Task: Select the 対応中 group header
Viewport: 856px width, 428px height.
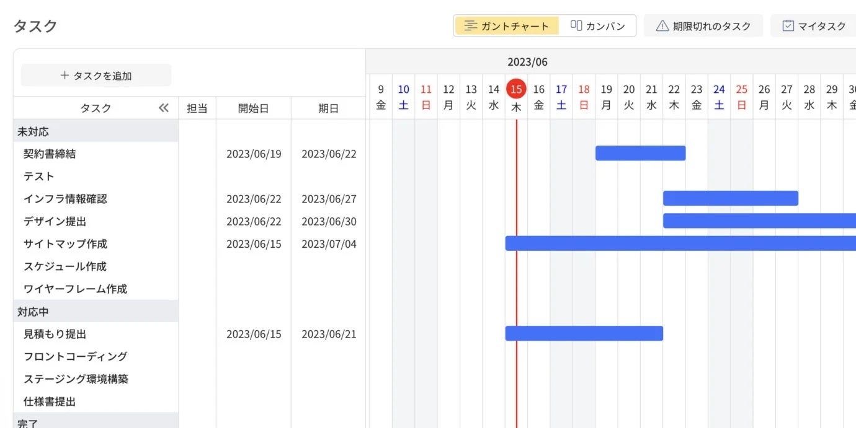Action: click(x=33, y=312)
